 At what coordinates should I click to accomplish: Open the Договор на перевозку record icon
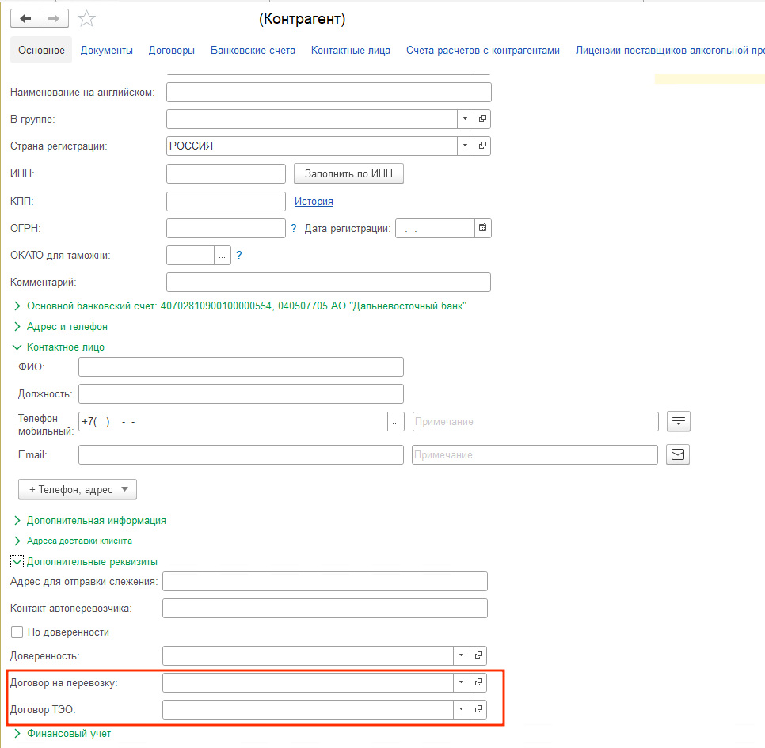[478, 682]
